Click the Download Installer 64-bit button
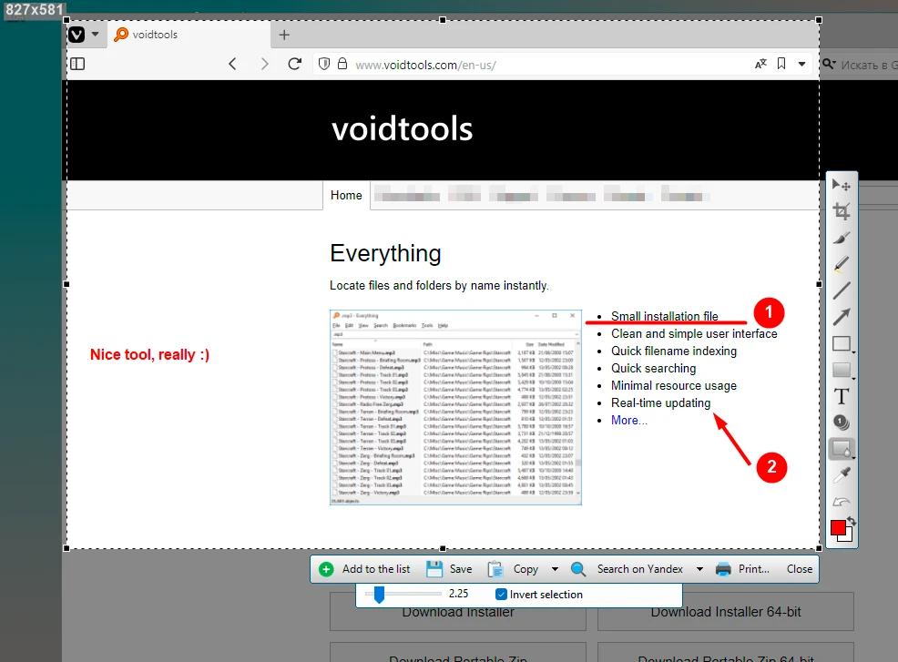The width and height of the screenshot is (898, 662). (726, 612)
